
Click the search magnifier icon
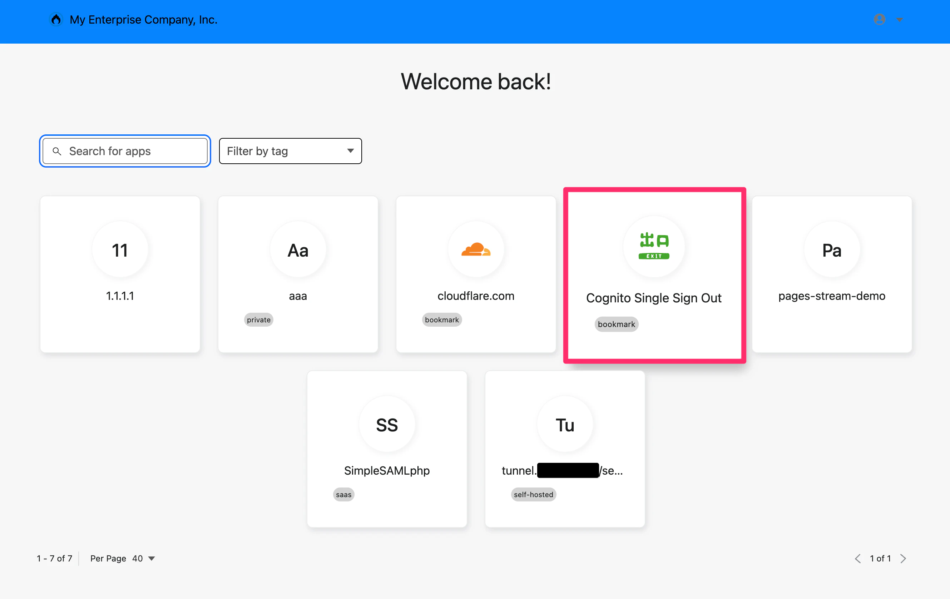pos(57,151)
